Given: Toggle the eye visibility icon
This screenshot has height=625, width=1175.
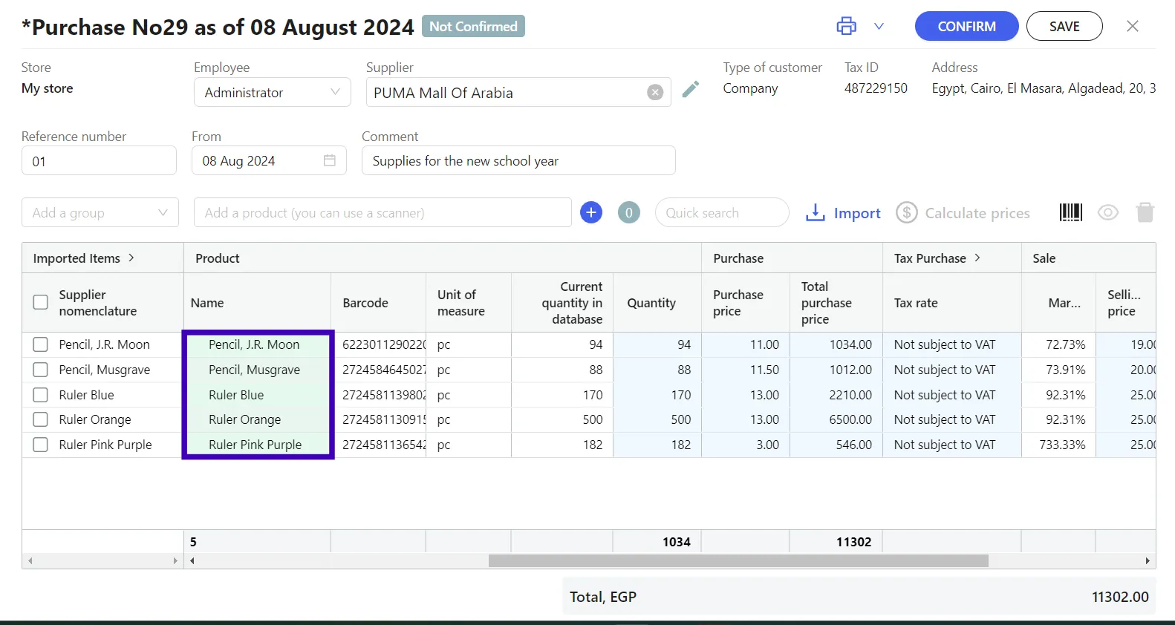Looking at the screenshot, I should (x=1107, y=212).
